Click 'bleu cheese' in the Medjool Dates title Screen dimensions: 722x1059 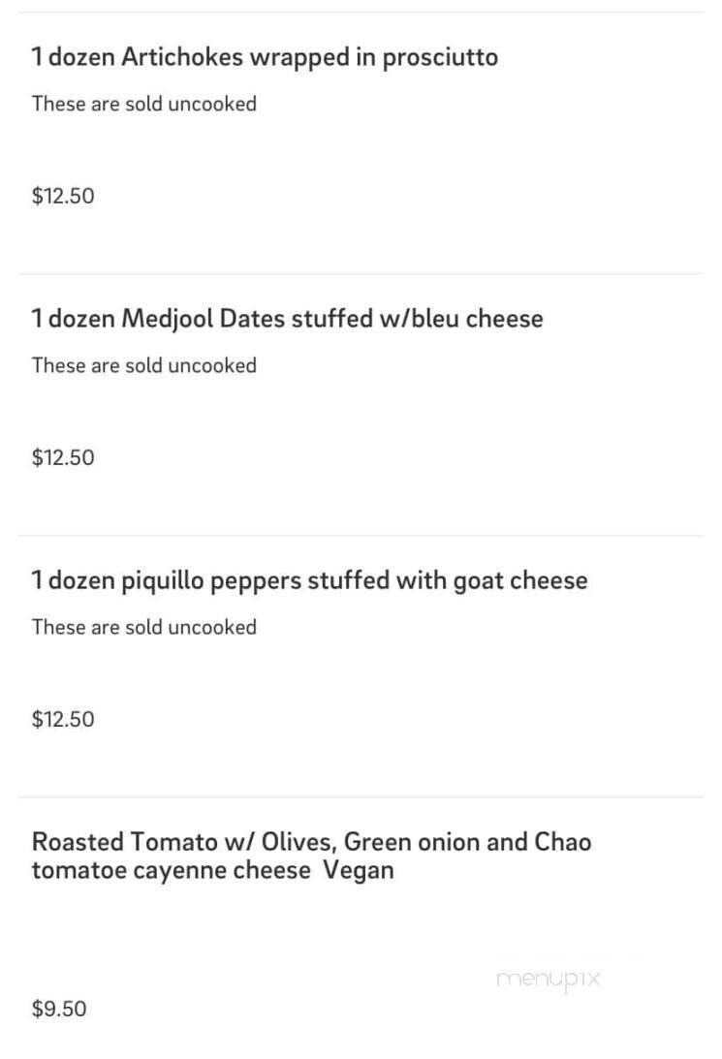coord(478,318)
